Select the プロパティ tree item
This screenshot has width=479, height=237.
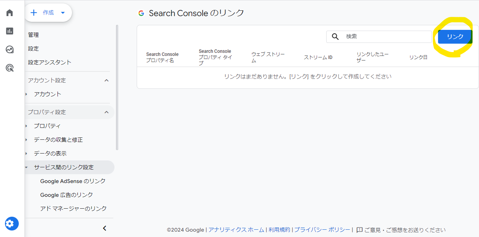[47, 126]
